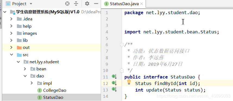Viewport: 233px width, 101px height.
Task: Expand the impl package arrow
Action: point(32,83)
